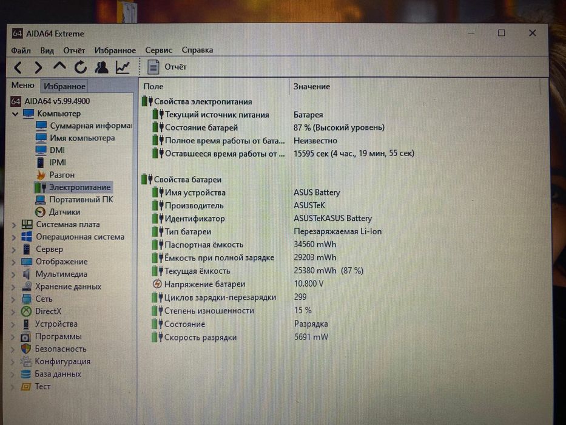Open the Портативный ПК tree item
The image size is (566, 425).
pos(74,200)
